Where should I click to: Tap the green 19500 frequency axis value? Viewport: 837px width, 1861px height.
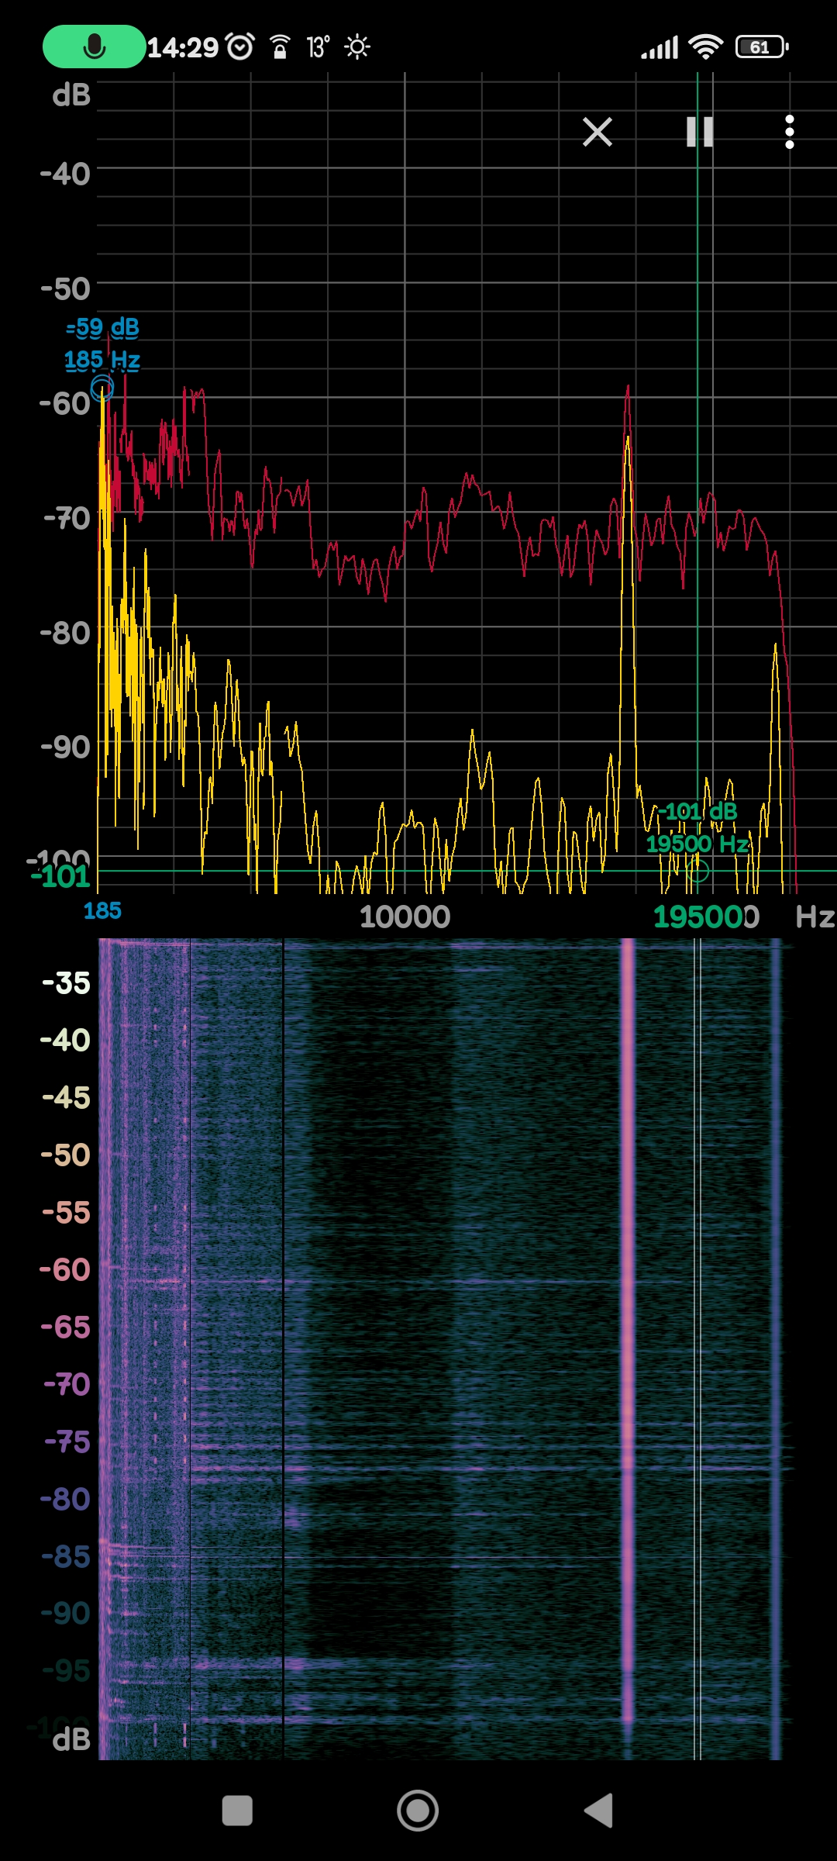tap(705, 917)
